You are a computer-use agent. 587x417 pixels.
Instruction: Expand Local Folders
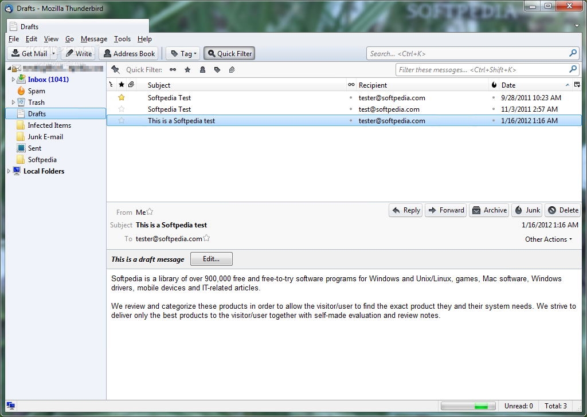9,171
